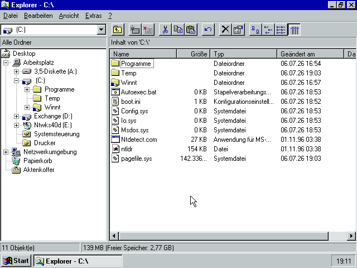The image size is (357, 268).
Task: Select Programme folder icon in file list
Action: [x=115, y=63]
